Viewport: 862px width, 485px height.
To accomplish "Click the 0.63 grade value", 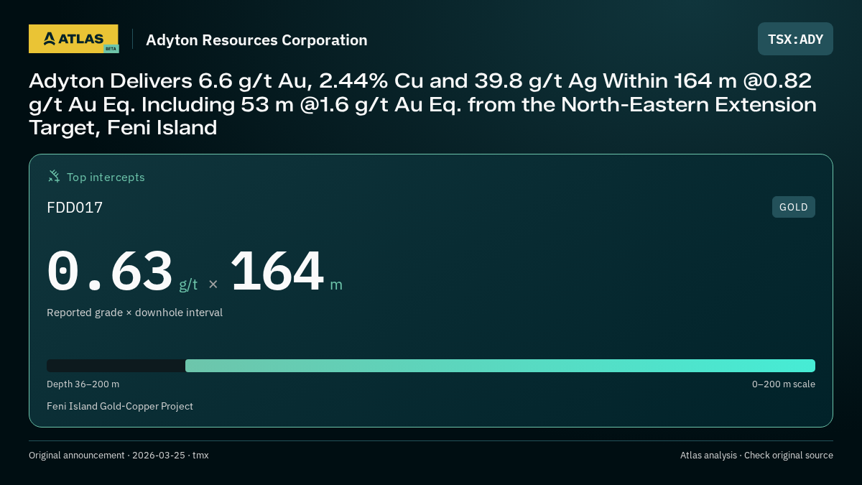I will click(x=110, y=271).
